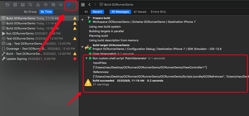Click the Copy binarypatch step
Image resolution: width=249 pixels, height=116 pixels.
click(x=111, y=54)
